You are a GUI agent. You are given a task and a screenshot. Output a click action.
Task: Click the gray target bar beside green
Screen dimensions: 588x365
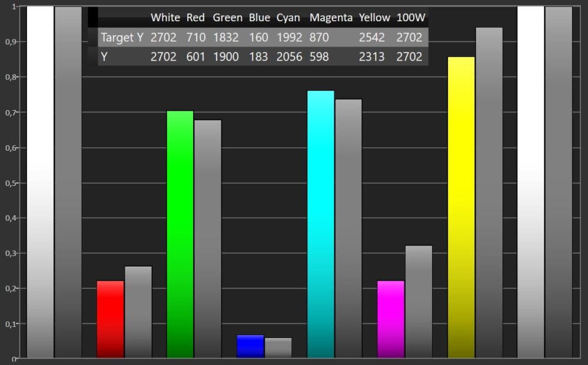click(208, 239)
